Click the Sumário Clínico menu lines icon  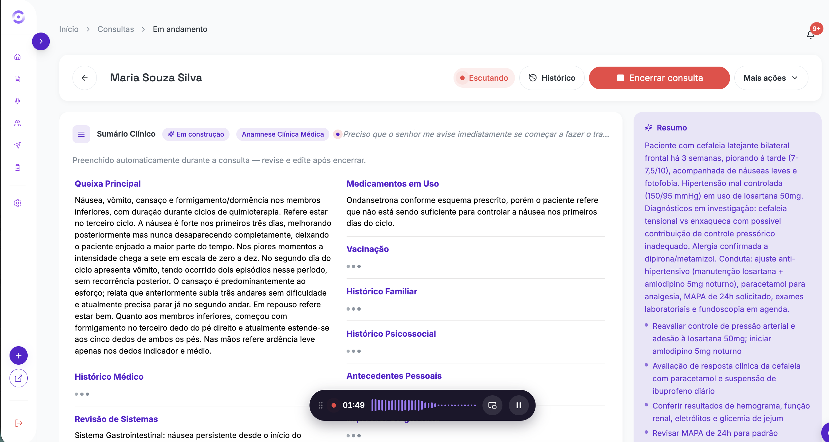(81, 134)
